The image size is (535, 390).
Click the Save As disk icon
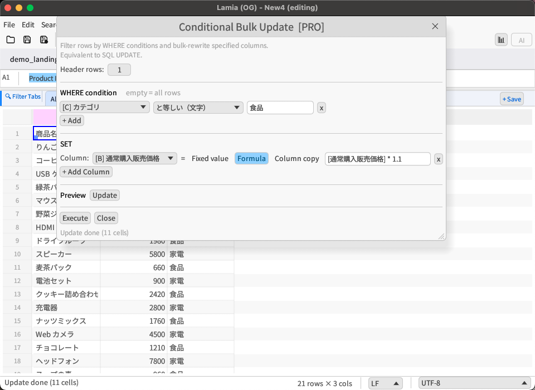coord(43,40)
